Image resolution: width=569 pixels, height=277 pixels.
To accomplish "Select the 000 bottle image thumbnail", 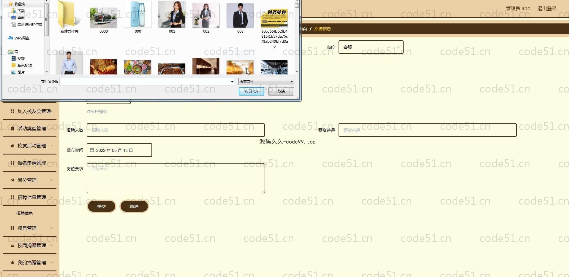I will 138,14.
